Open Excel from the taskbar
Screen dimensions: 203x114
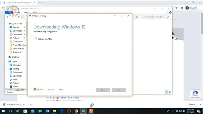click(40, 111)
